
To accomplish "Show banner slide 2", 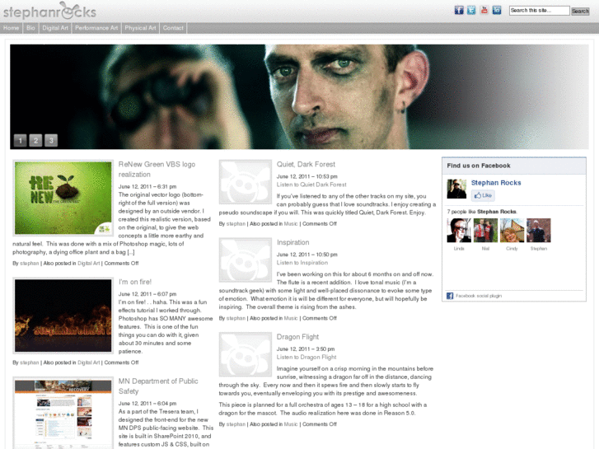I will (35, 141).
